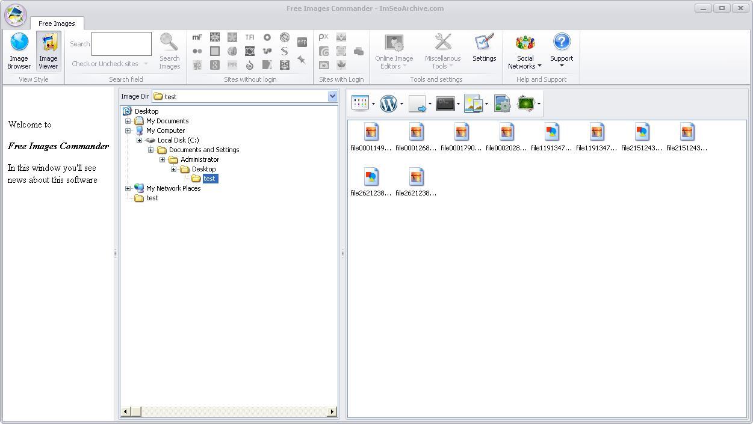Expand the My Documents tree node
Screen dimensions: 753x424
[x=128, y=121]
